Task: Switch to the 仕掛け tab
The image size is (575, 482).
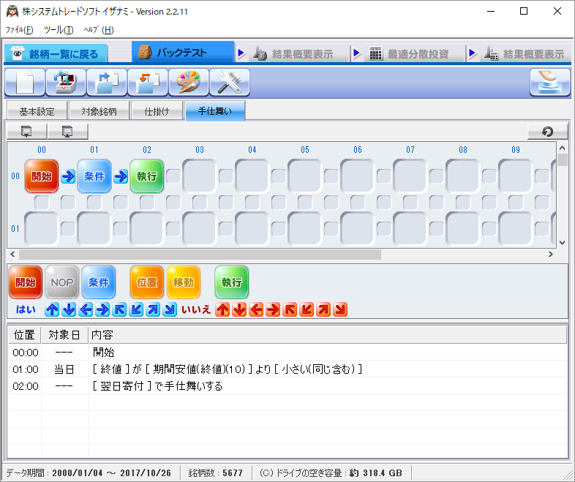Action: (157, 111)
